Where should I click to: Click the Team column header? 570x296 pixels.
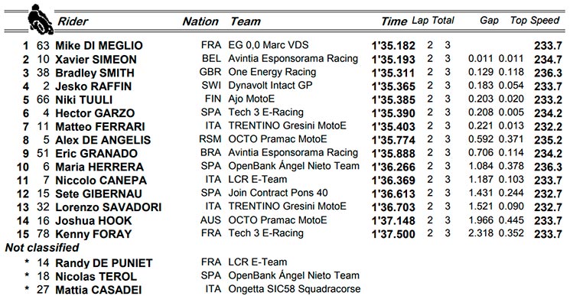click(246, 21)
